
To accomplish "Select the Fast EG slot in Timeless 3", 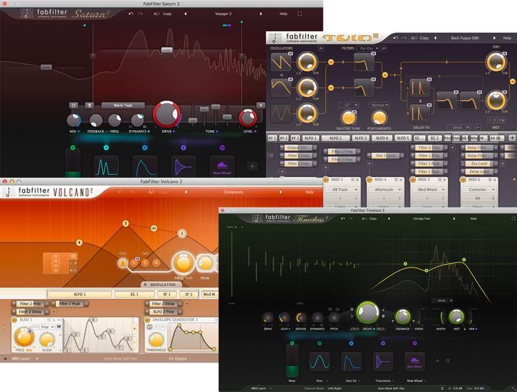I will [x=351, y=361].
